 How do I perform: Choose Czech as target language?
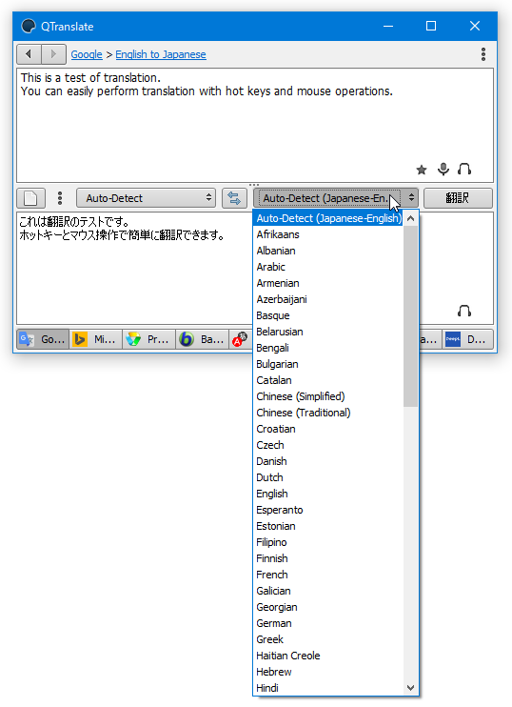click(327, 446)
